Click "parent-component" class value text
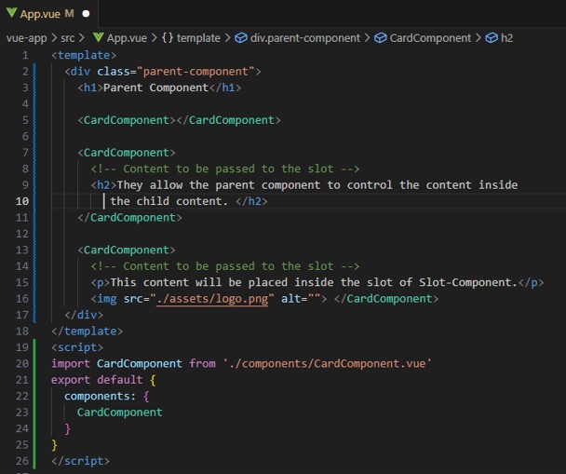Image resolution: width=566 pixels, height=474 pixels. pyautogui.click(x=195, y=72)
